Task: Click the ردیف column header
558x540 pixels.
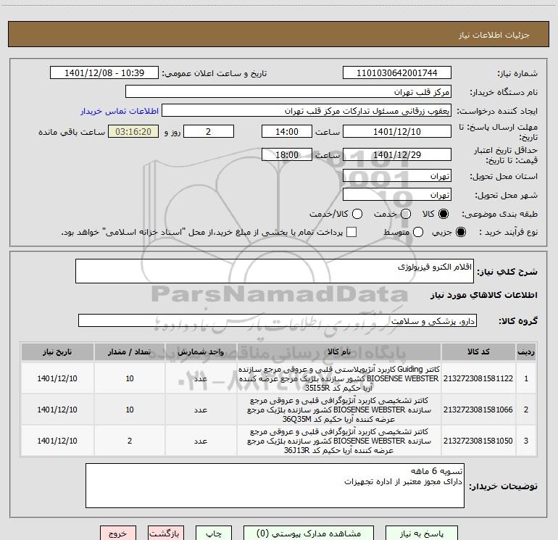Action: [x=526, y=352]
